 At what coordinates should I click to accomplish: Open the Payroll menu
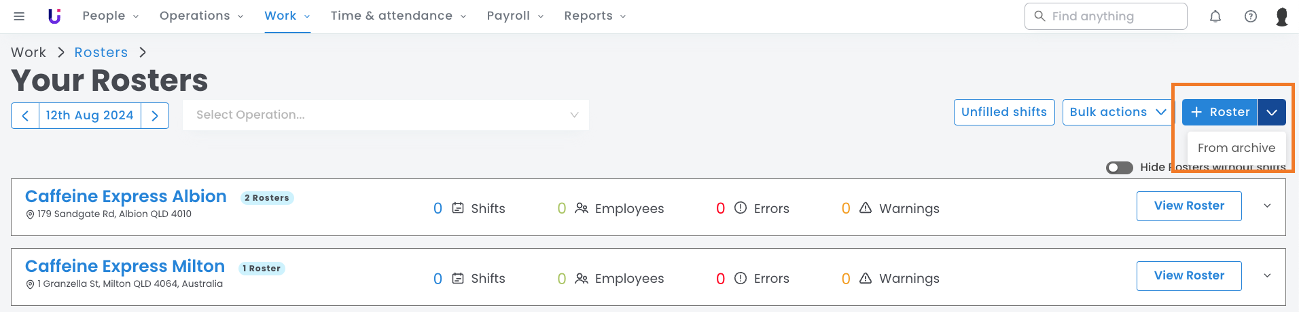click(x=515, y=16)
